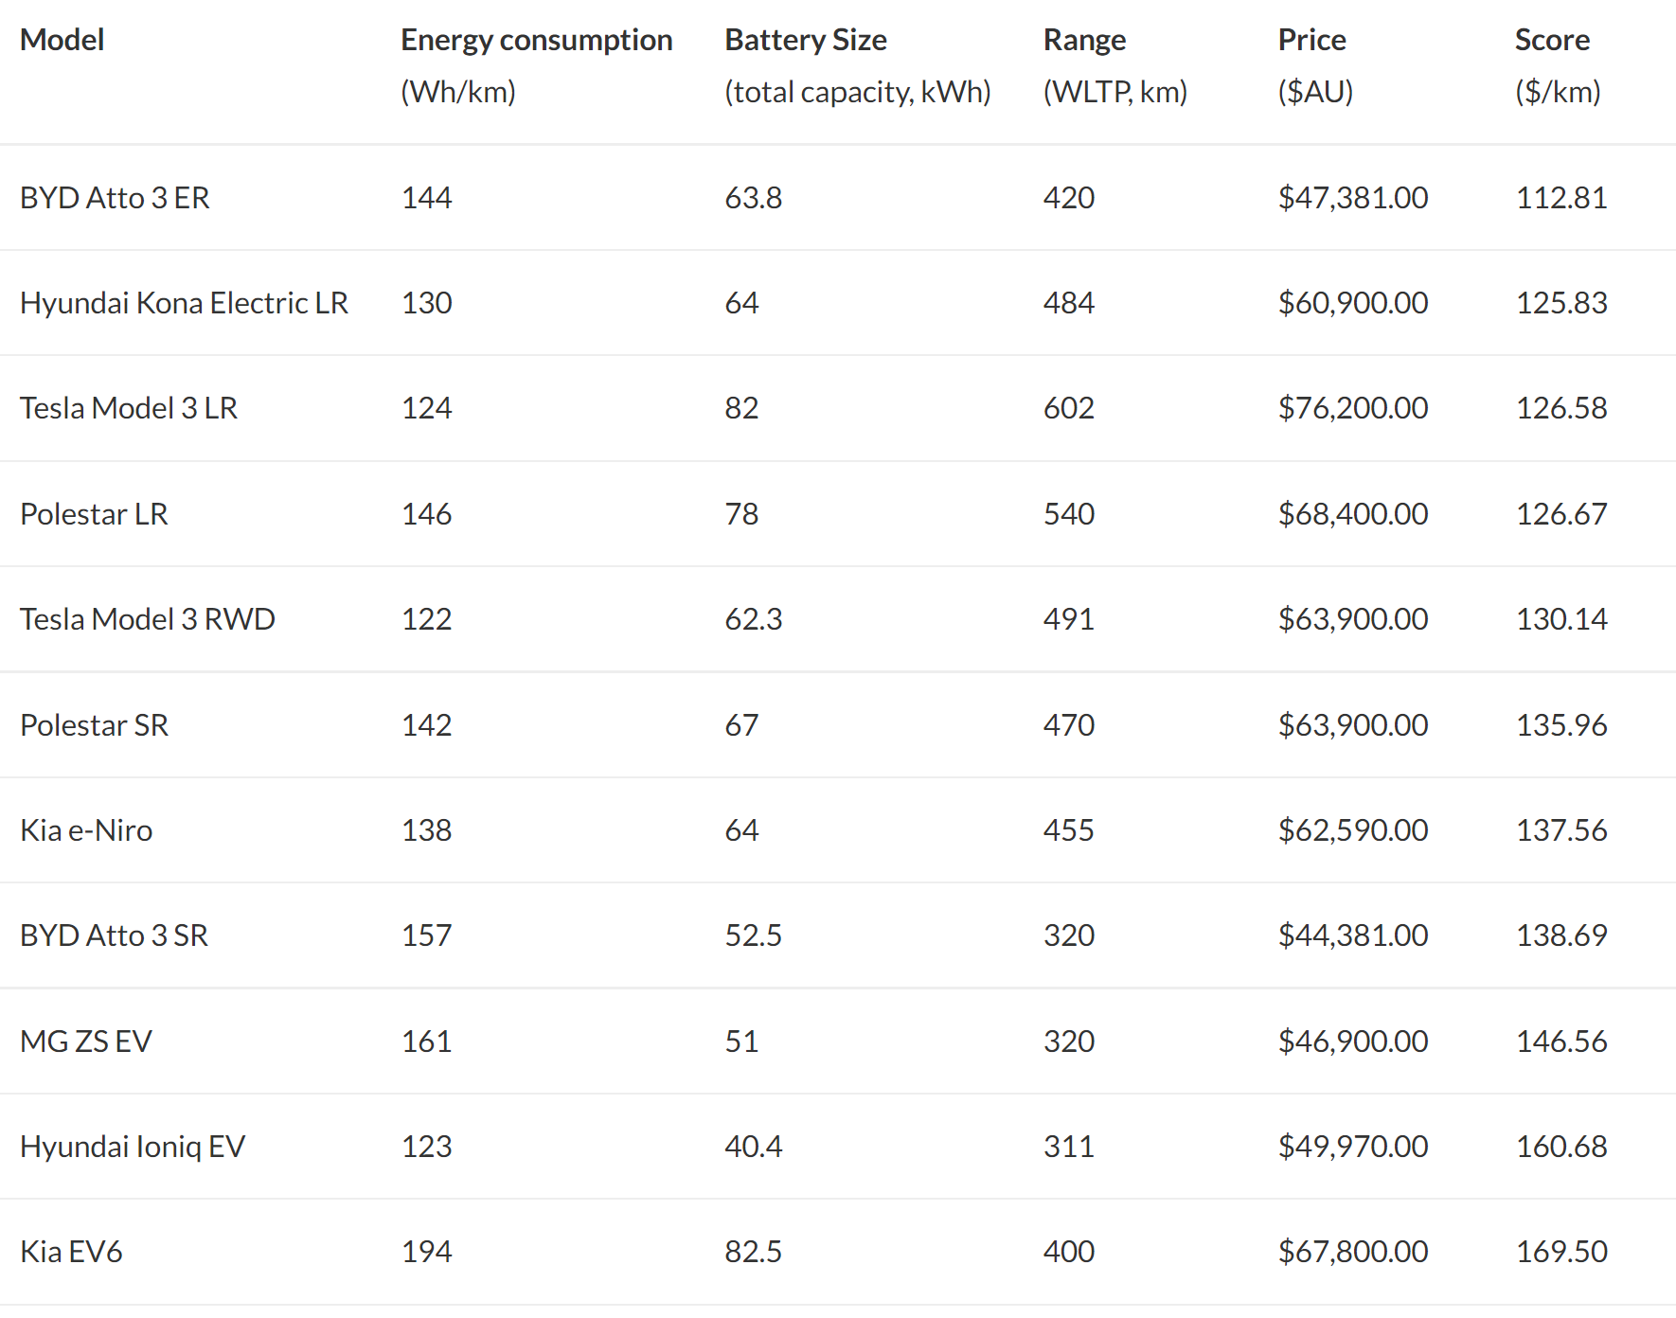Click the $47,381.00 price cell
Screen dimensions: 1676x1318
coord(1352,198)
